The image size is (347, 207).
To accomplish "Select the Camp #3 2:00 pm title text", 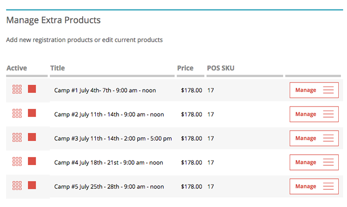I will (113, 138).
